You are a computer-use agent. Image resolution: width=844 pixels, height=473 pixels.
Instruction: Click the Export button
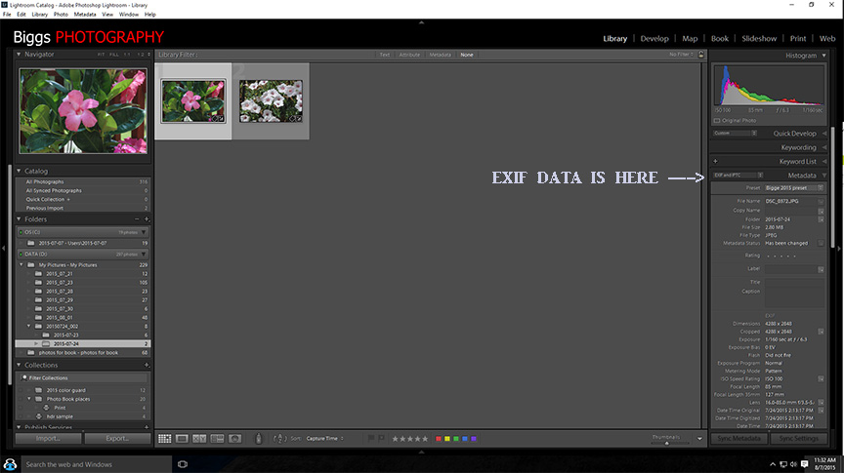pos(117,439)
